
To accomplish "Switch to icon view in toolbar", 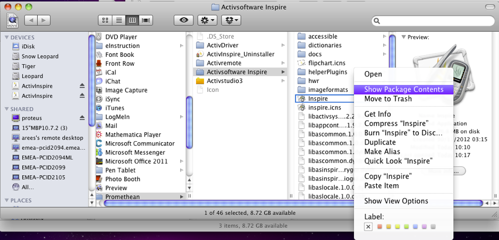I will [105, 20].
